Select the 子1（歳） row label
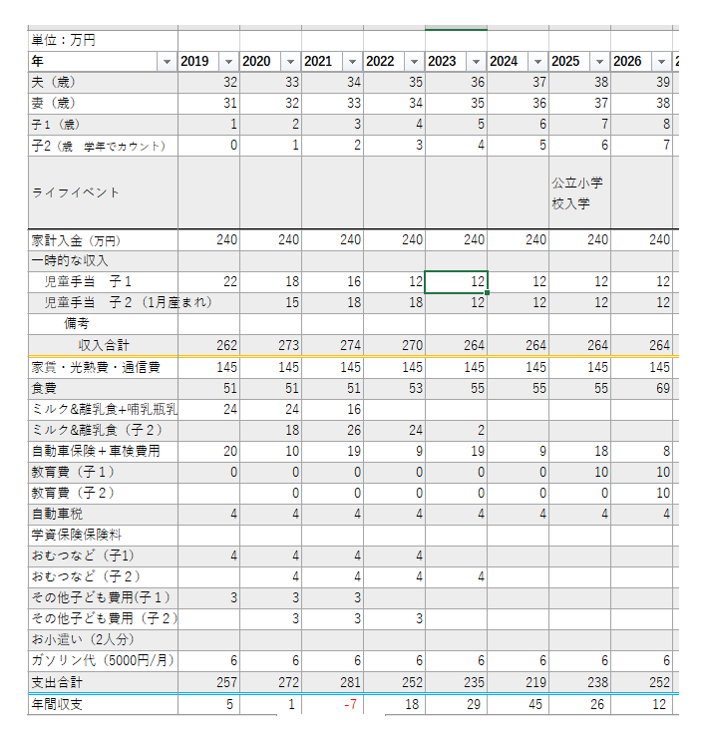707x742 pixels. pyautogui.click(x=103, y=125)
